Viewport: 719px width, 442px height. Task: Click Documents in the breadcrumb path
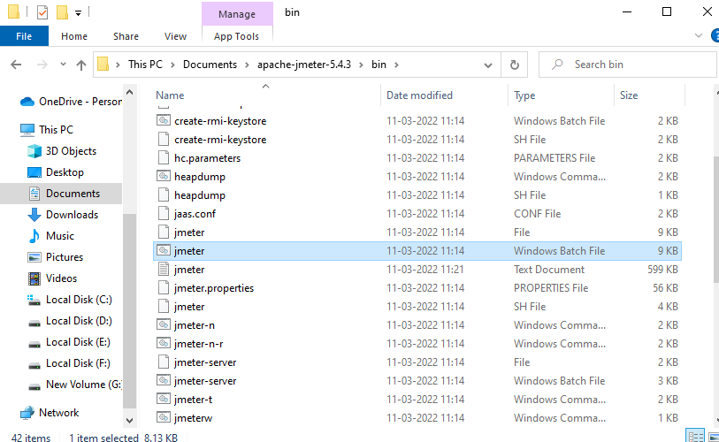tap(210, 65)
